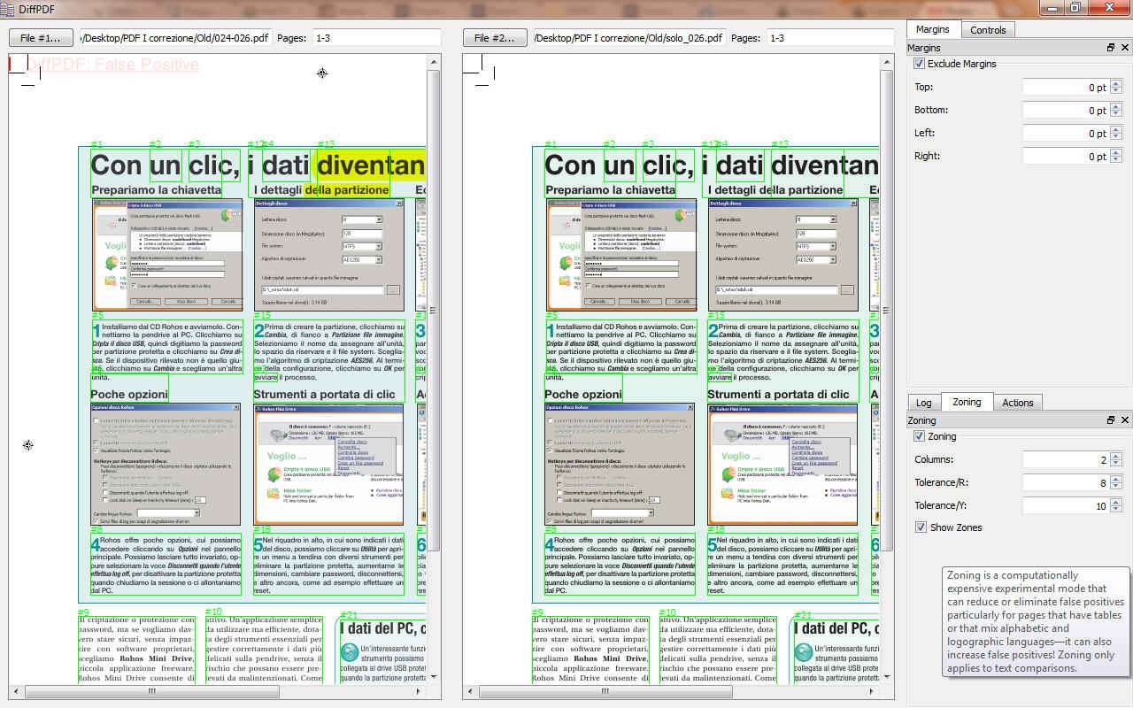Image resolution: width=1133 pixels, height=708 pixels.
Task: Float the Margins dock panel
Action: [1111, 48]
